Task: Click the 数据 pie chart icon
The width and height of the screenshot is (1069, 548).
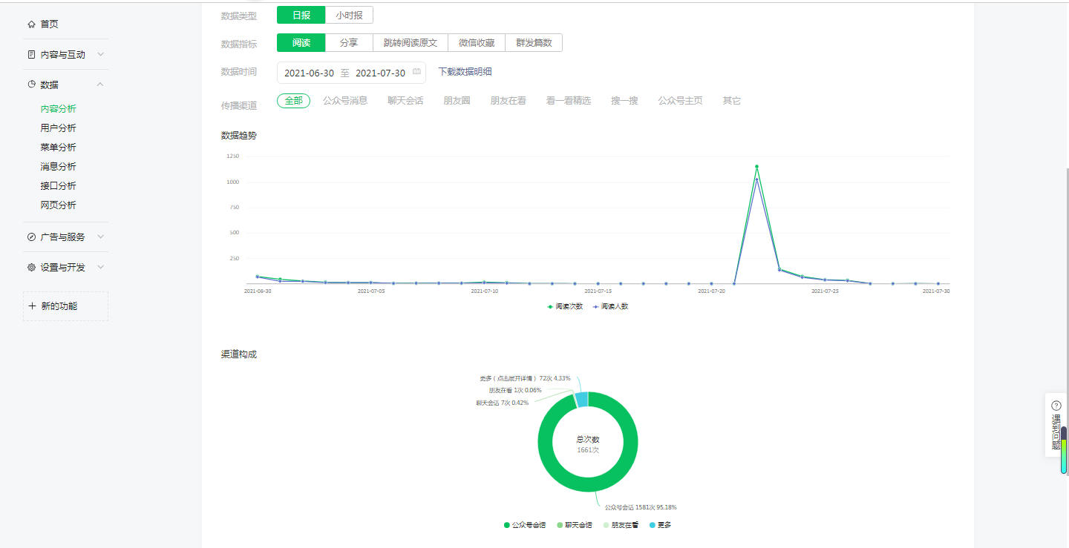Action: (x=31, y=85)
